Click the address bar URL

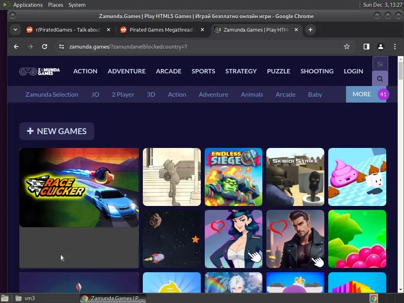[128, 47]
